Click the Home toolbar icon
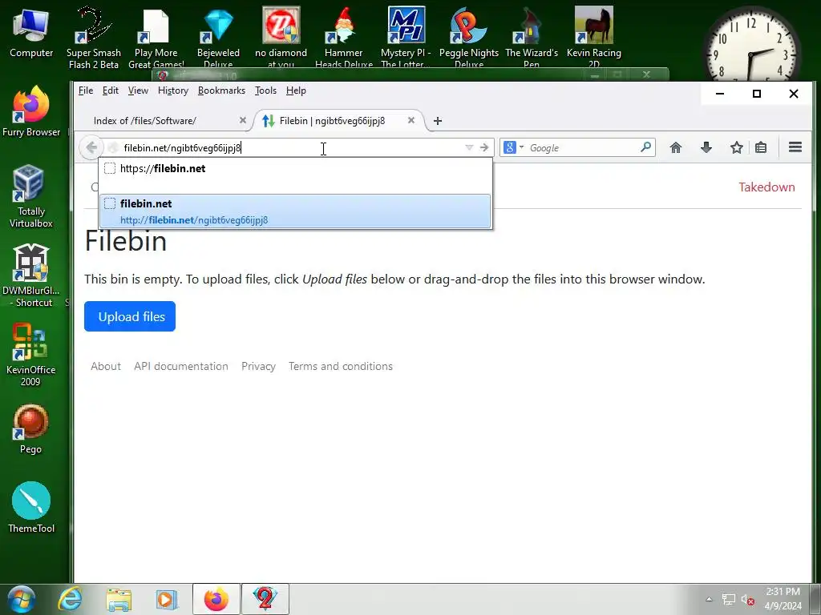Image resolution: width=821 pixels, height=615 pixels. pos(675,147)
